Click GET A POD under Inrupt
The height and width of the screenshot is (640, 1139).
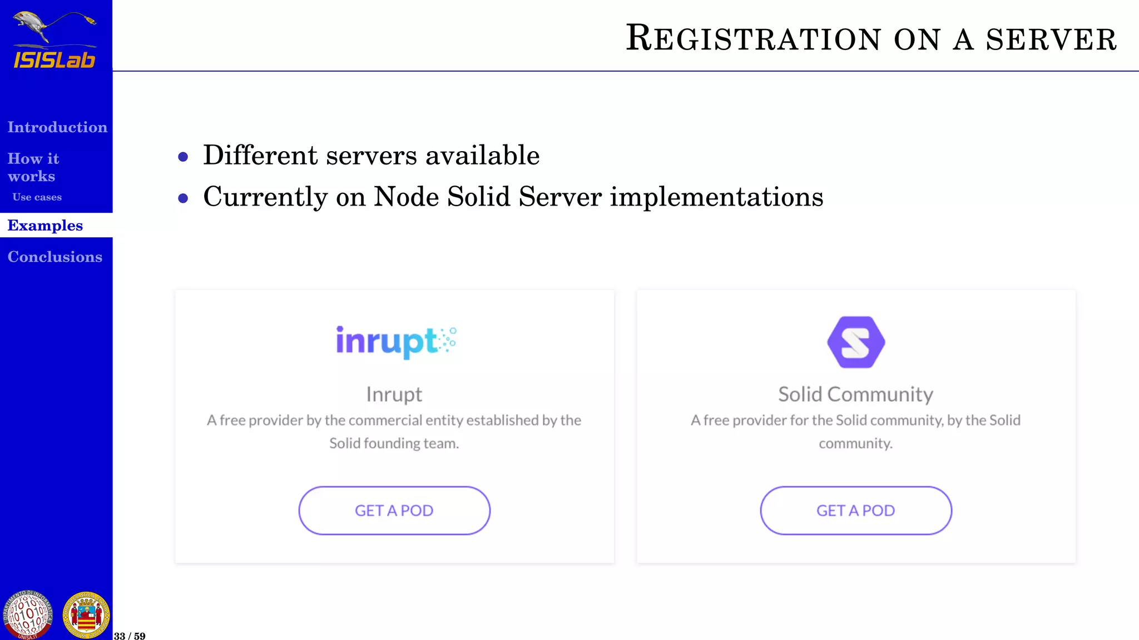pos(394,511)
